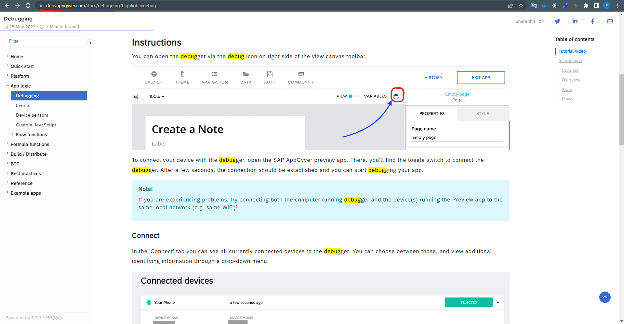Click the NAVIGATION icon in screenshot

215,74
